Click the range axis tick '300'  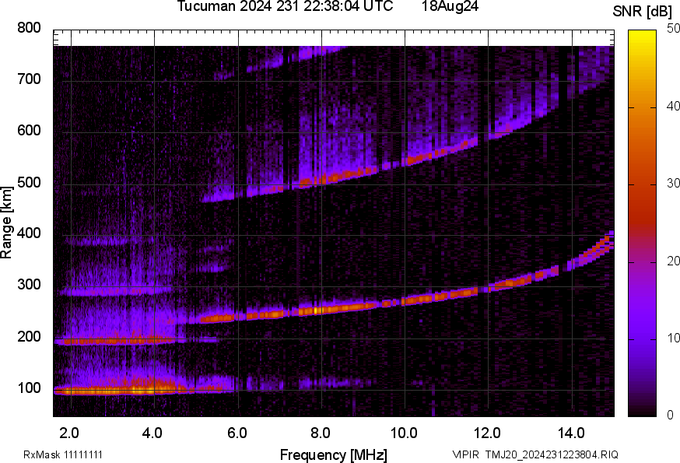pos(29,285)
